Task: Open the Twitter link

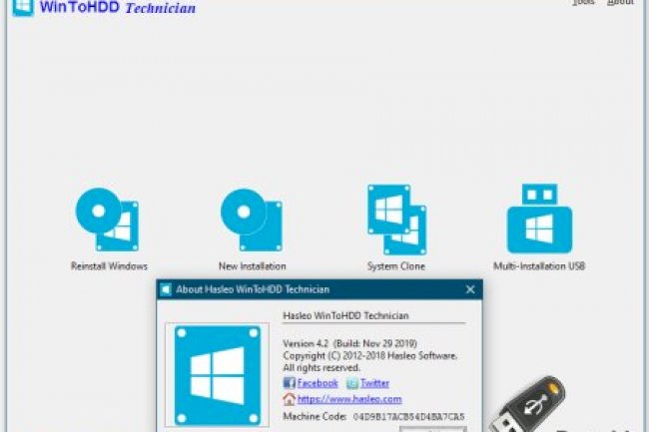Action: tap(374, 383)
